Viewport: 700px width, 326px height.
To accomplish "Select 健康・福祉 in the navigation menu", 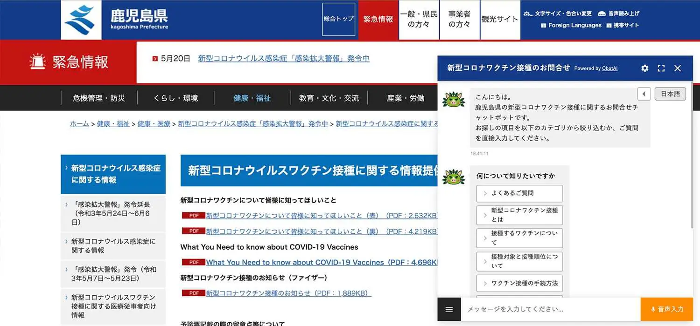I will (251, 98).
